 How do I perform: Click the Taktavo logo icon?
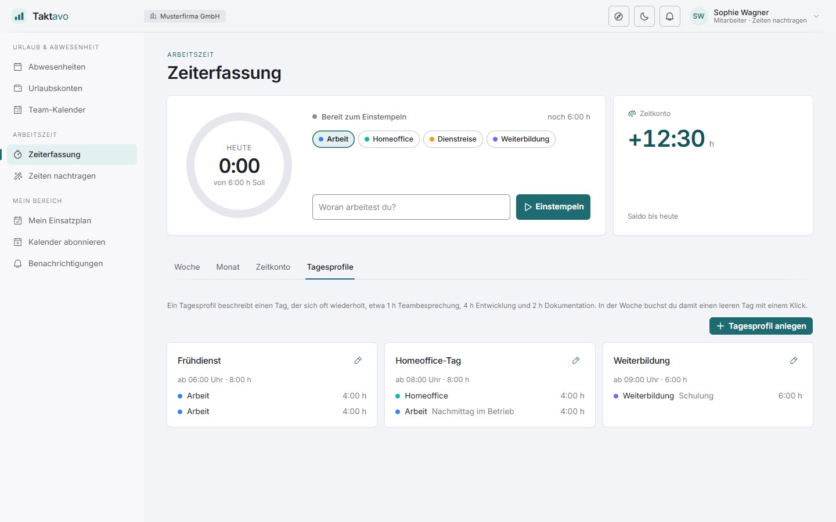[x=19, y=16]
